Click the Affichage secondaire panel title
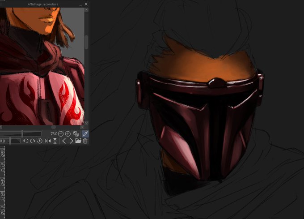304x219 pixels. [x=43, y=4]
